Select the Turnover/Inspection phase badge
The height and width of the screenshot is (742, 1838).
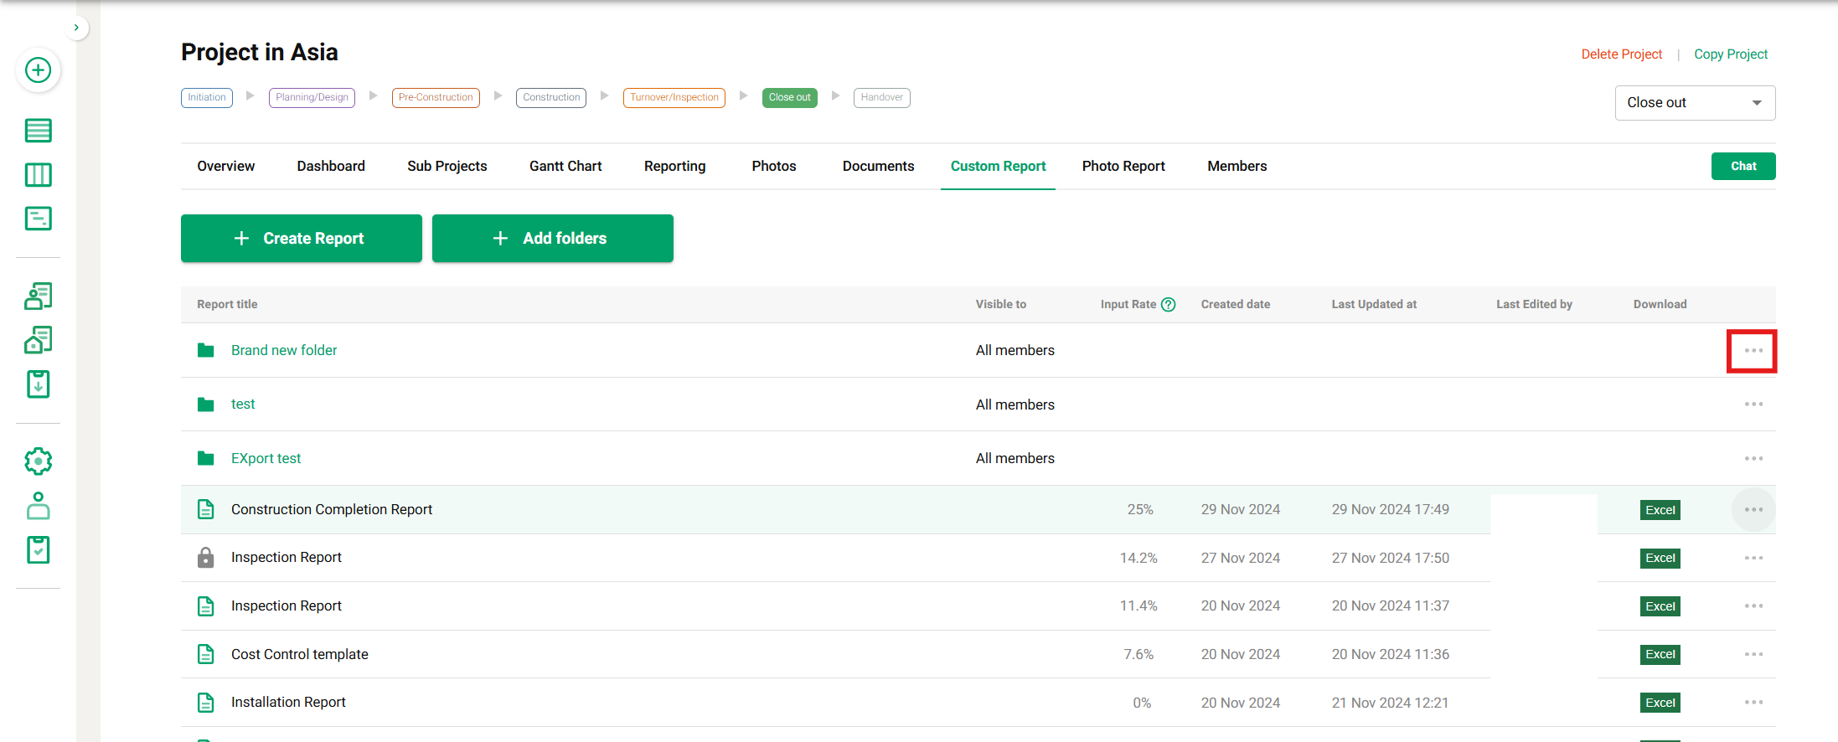coord(674,98)
